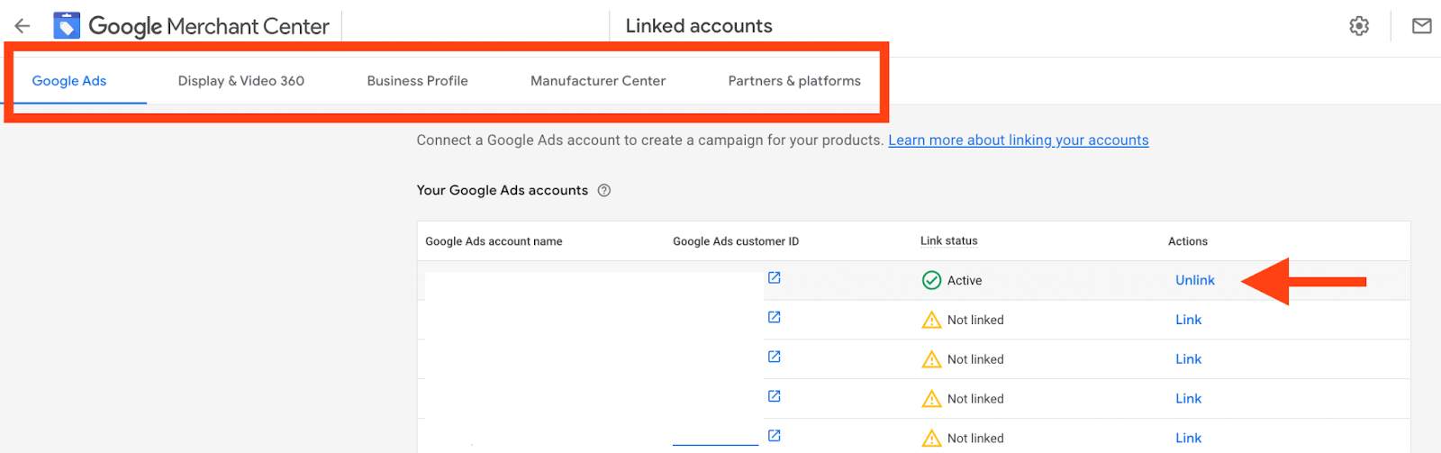1441x453 pixels.
Task: Open the Business Profile tab
Action: [417, 81]
